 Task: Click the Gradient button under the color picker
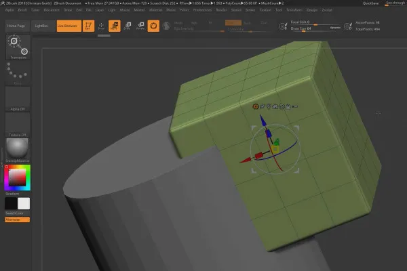coord(17,194)
